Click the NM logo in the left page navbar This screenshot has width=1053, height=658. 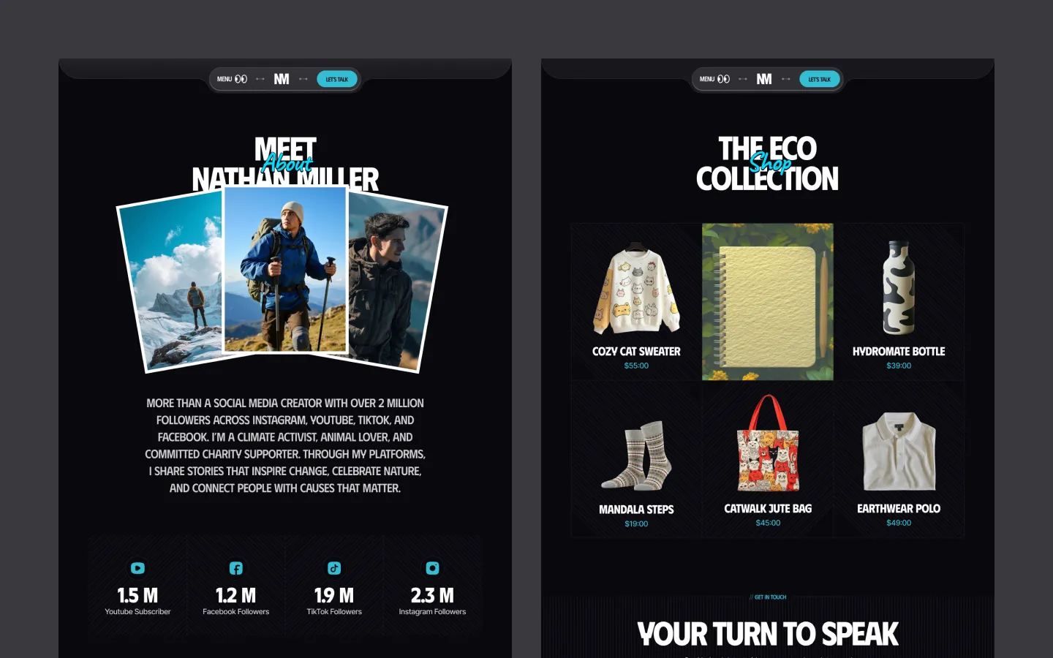click(x=282, y=79)
